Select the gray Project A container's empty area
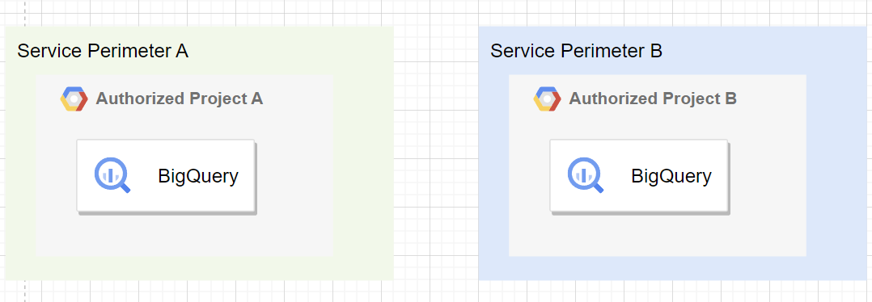Screen dimensions: 872x302 [x=184, y=236]
